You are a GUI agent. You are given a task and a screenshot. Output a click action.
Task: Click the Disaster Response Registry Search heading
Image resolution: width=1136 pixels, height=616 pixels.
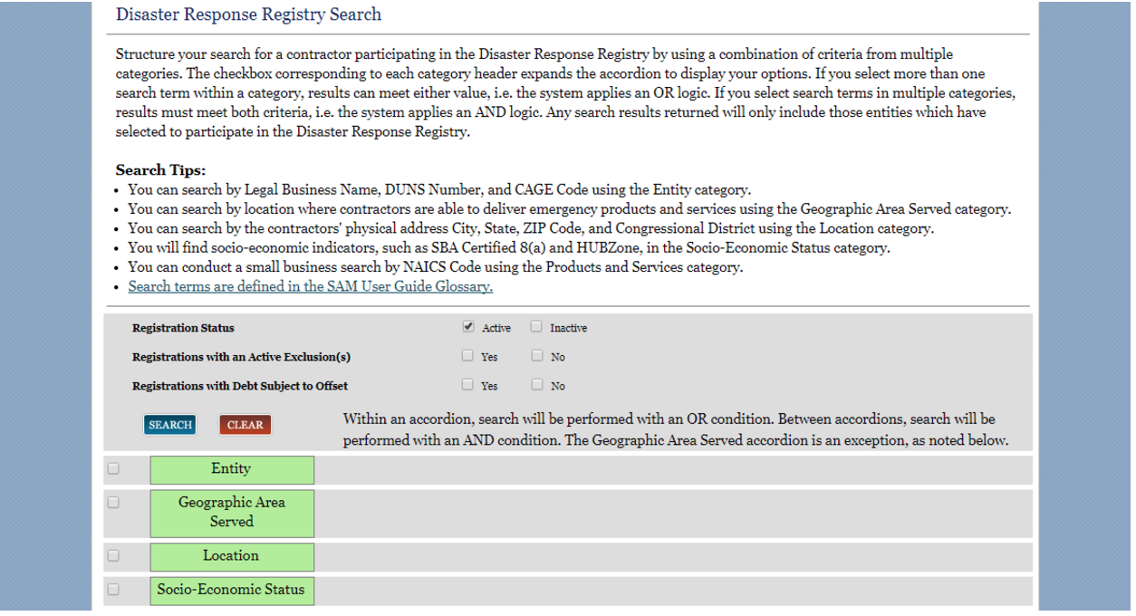(x=248, y=14)
